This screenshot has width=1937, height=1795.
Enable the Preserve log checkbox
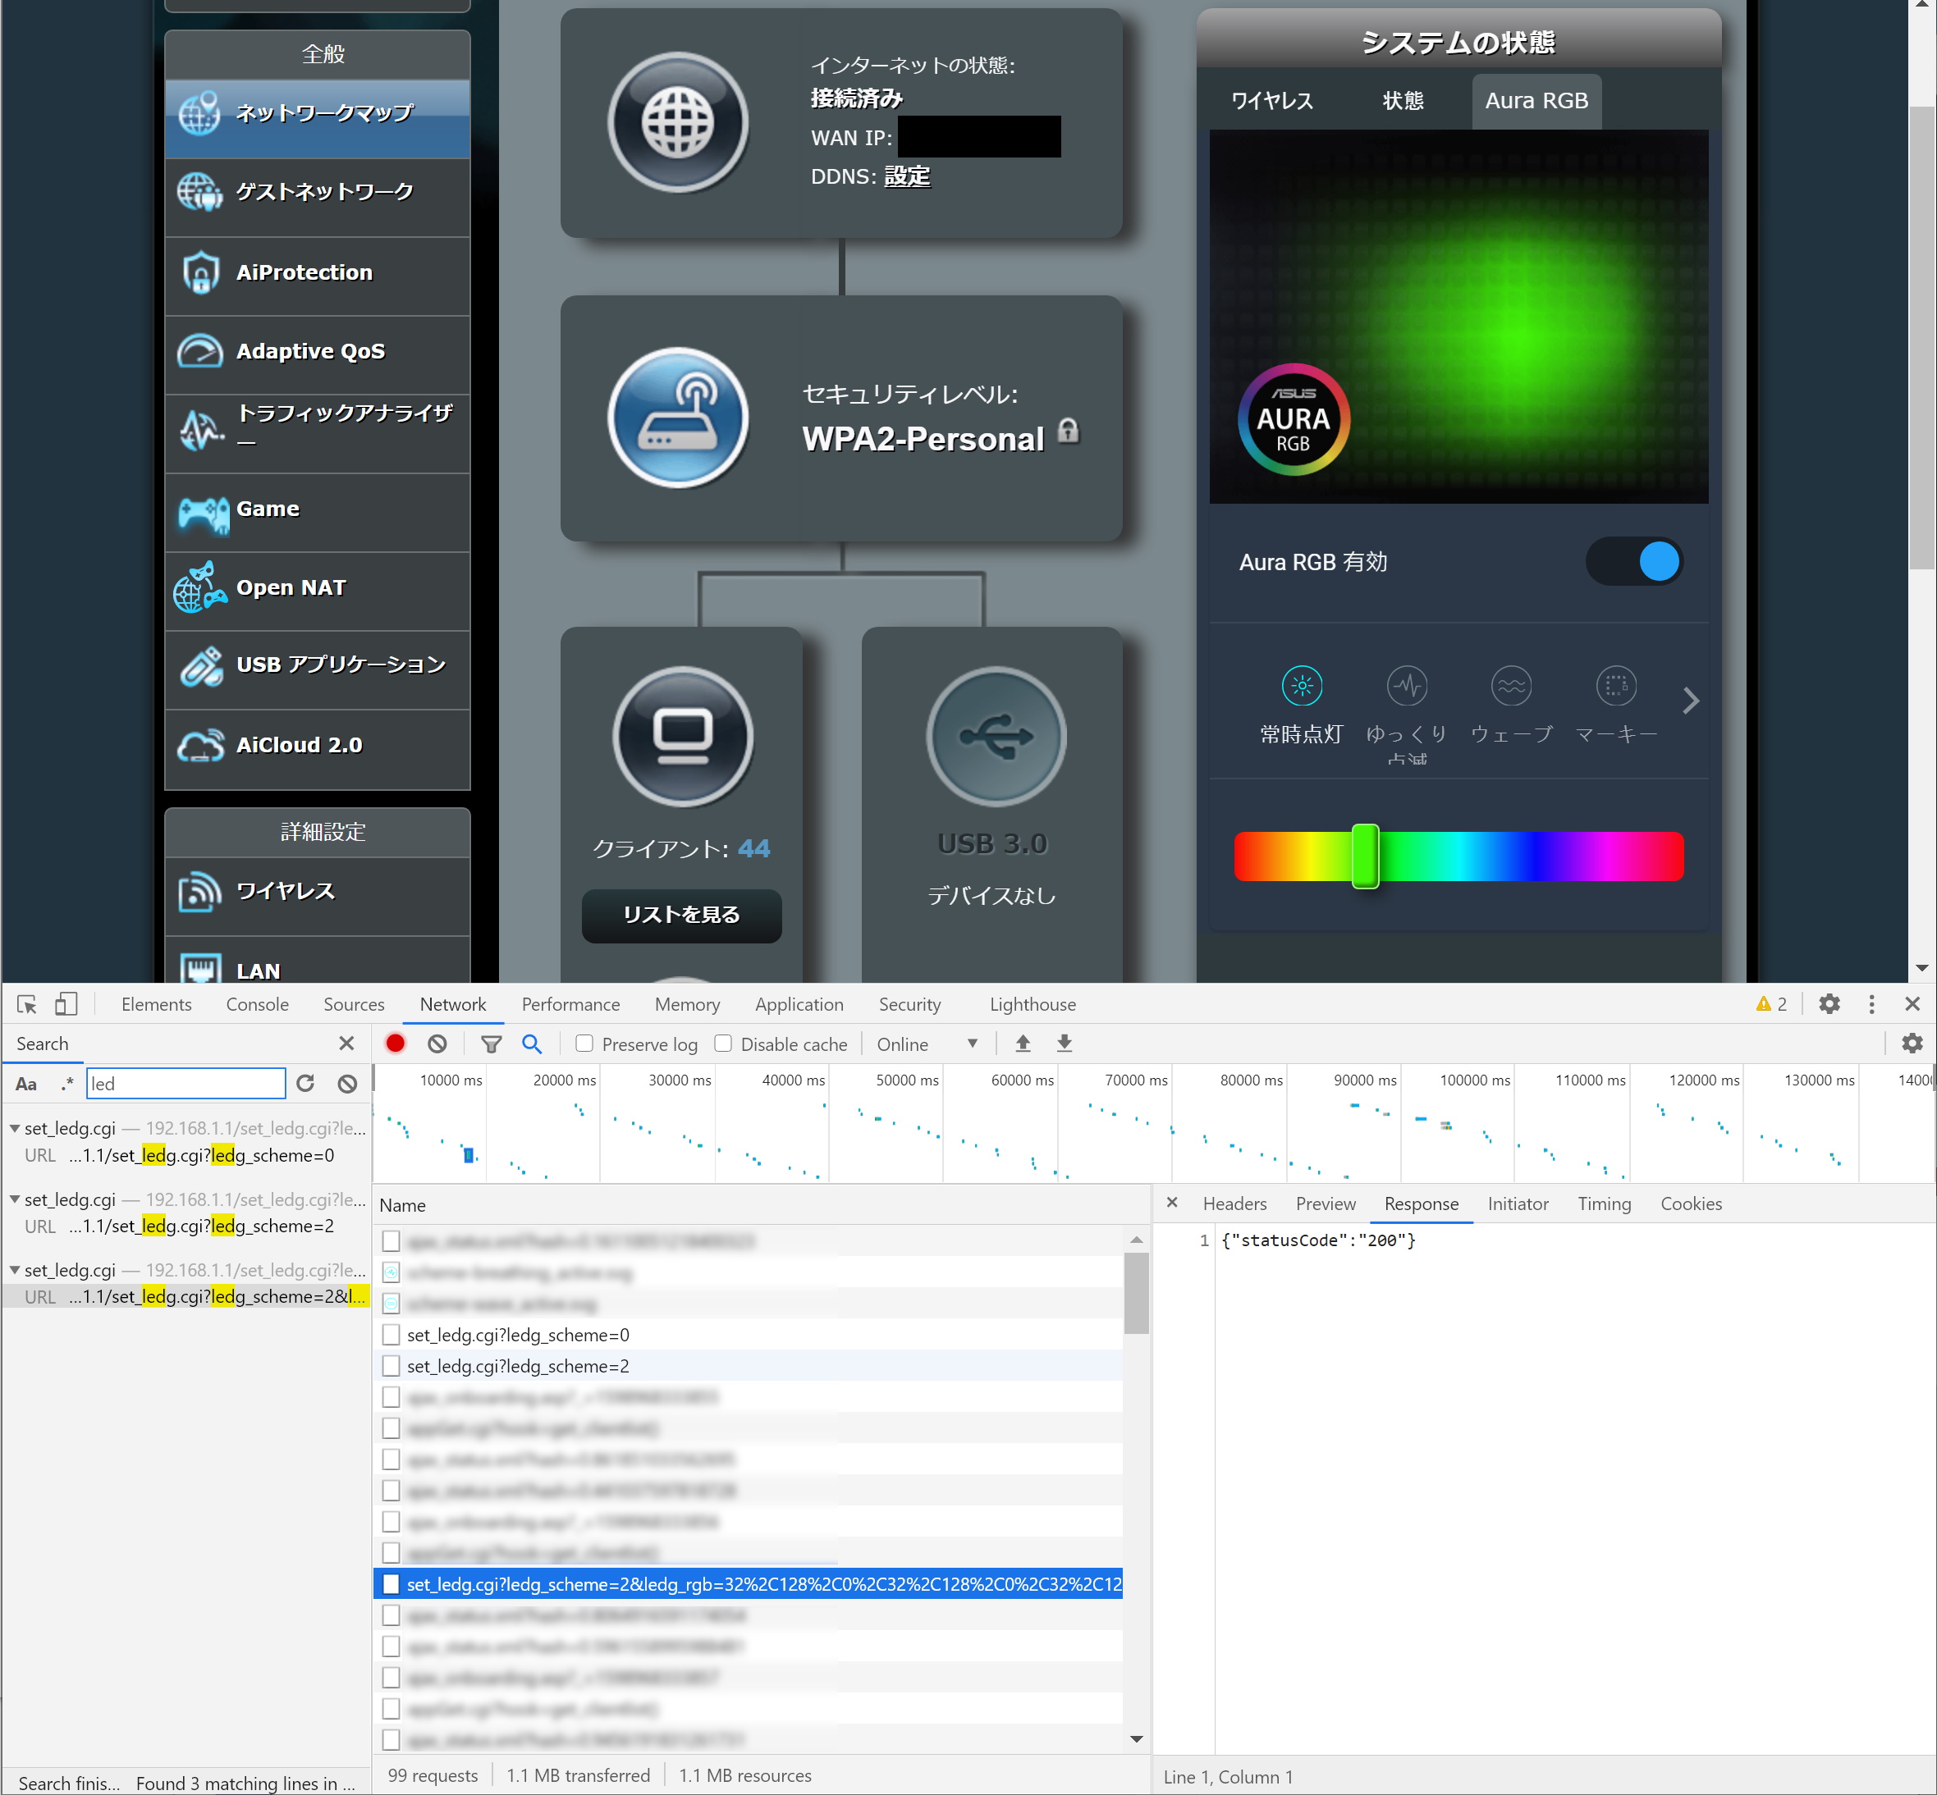(584, 1044)
